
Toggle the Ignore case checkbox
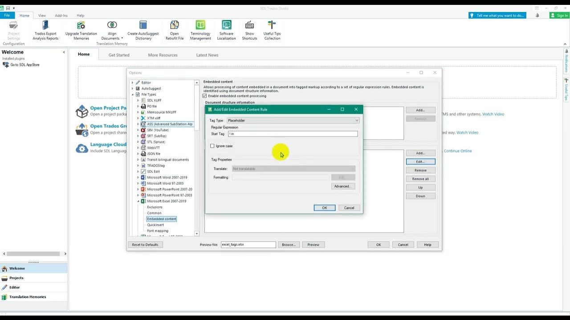(x=212, y=146)
